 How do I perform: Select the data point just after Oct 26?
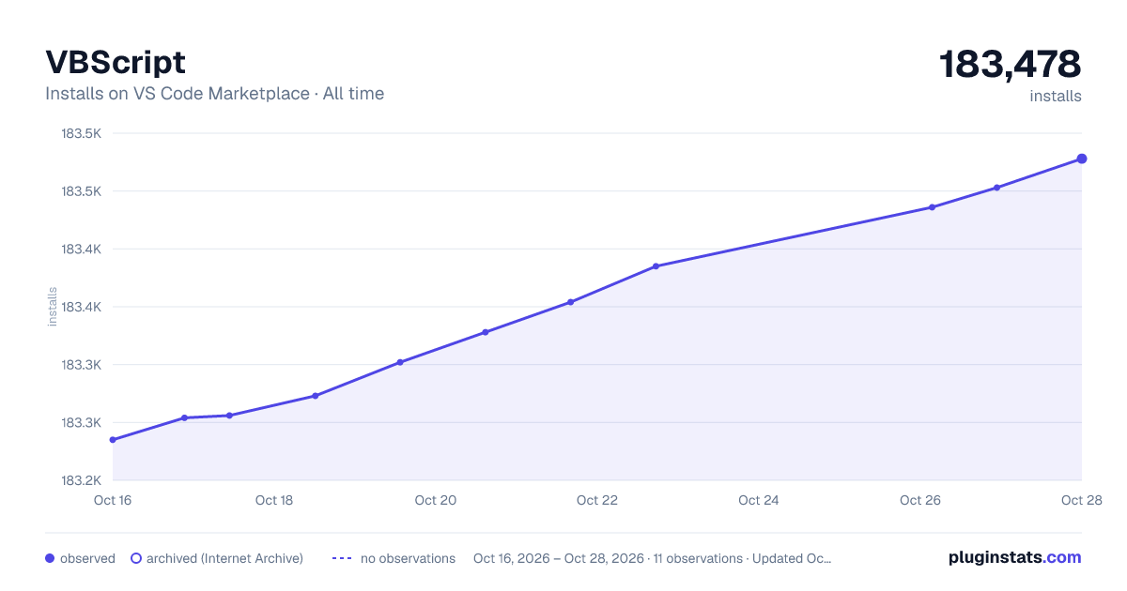pyautogui.click(x=932, y=207)
